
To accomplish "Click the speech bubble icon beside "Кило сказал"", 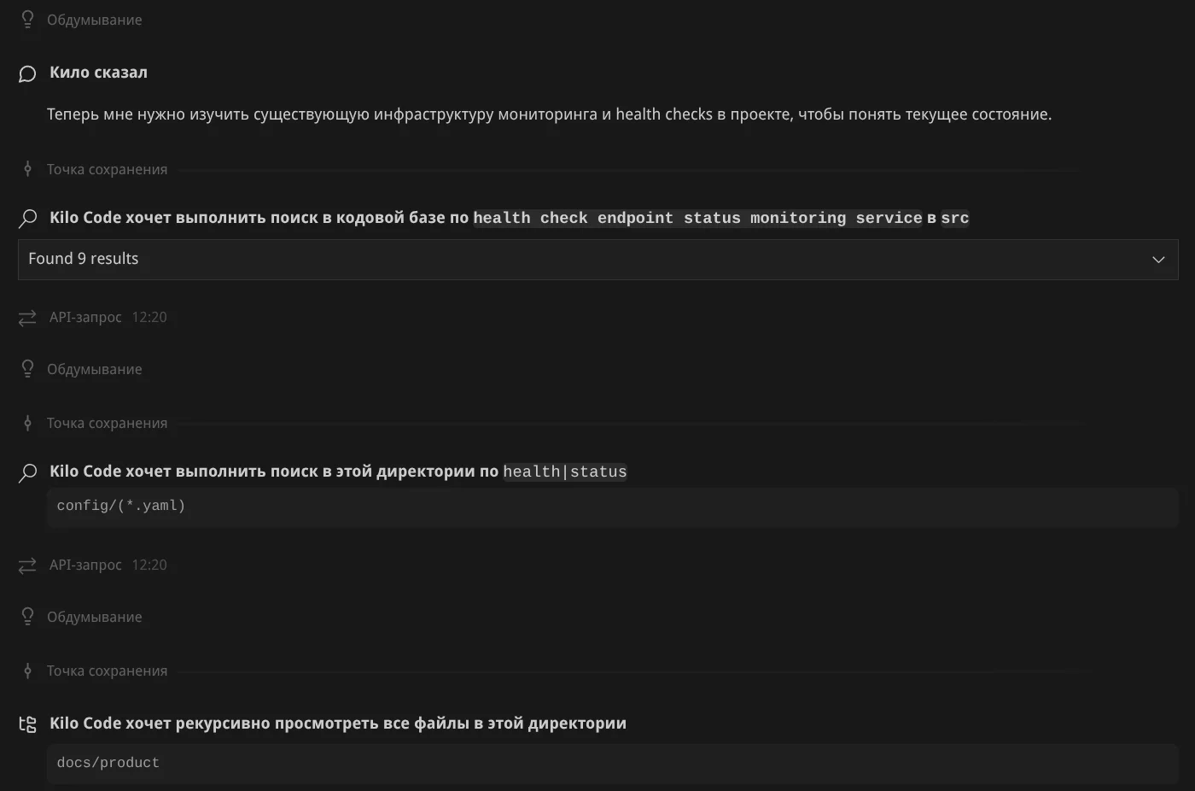I will tap(27, 73).
